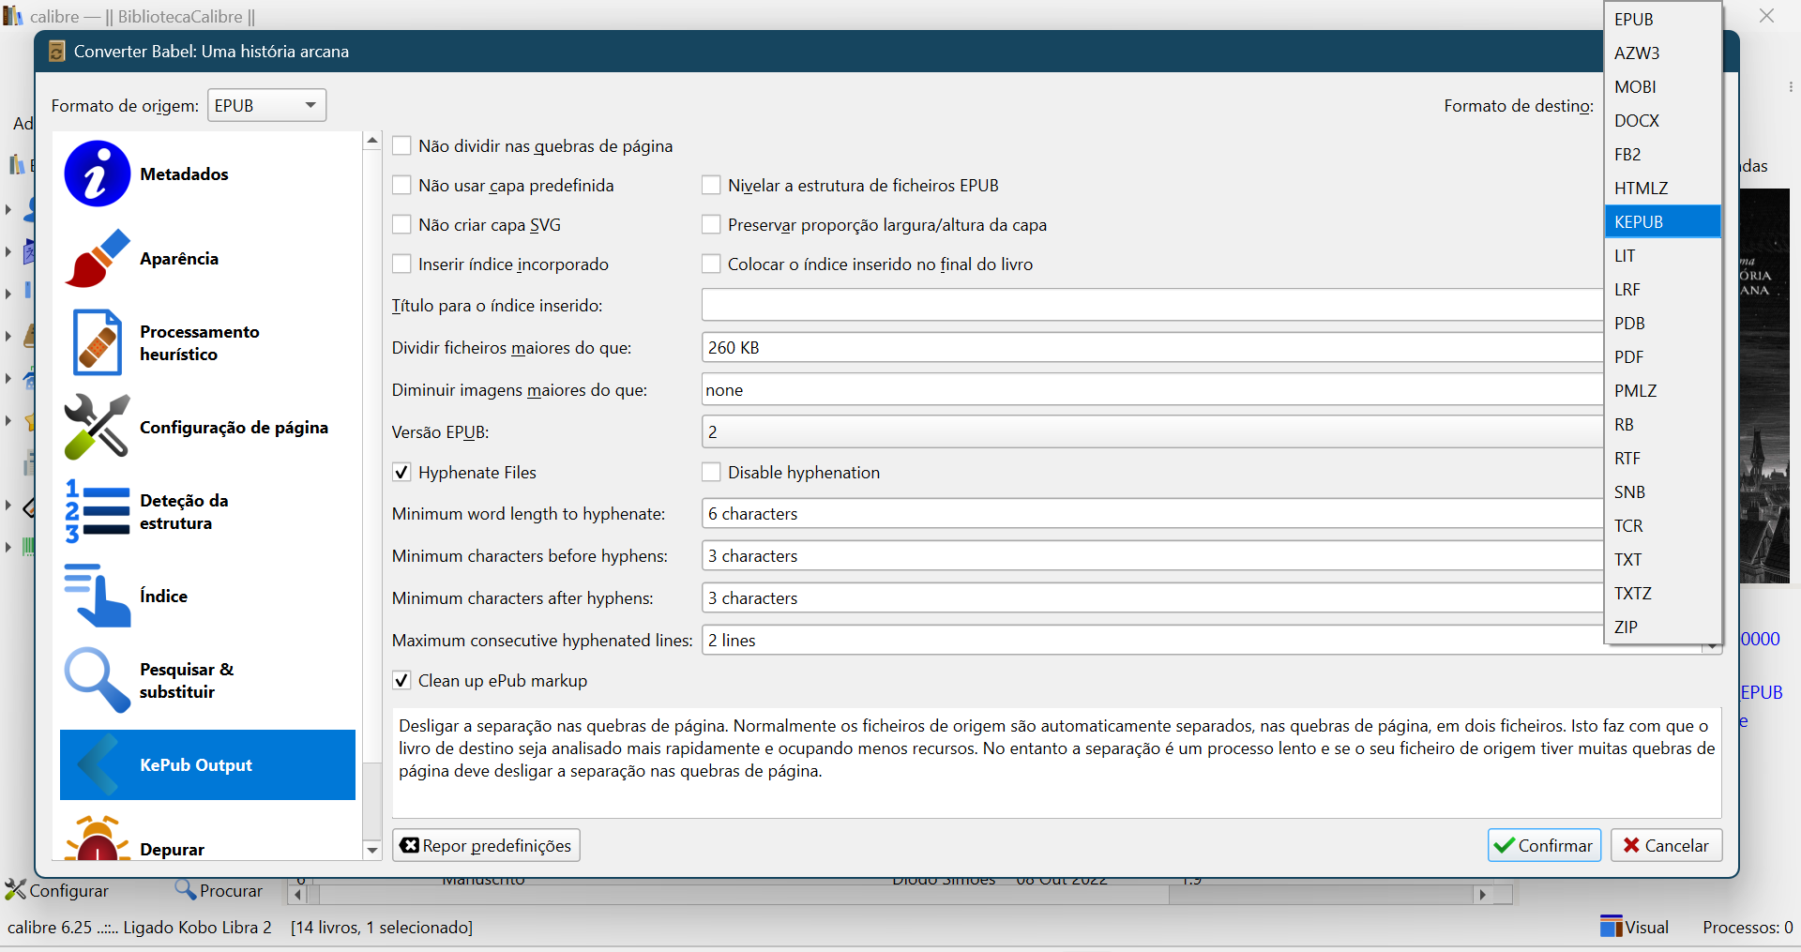Select the Aparência paintbrush icon
This screenshot has height=952, width=1801.
pyautogui.click(x=97, y=258)
